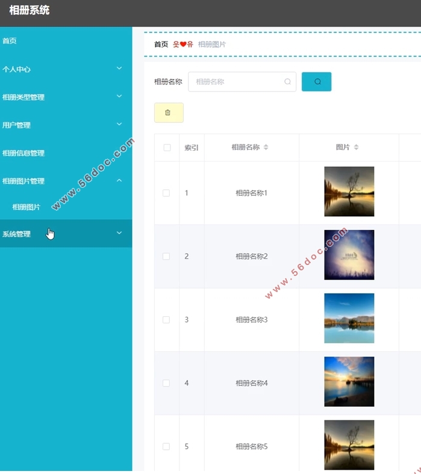Check the row for 相册名称2

166,257
